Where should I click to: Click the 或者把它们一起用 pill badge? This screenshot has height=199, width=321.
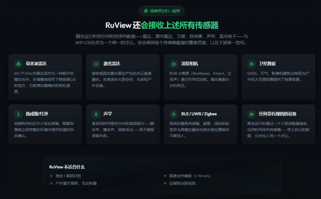(162, 11)
